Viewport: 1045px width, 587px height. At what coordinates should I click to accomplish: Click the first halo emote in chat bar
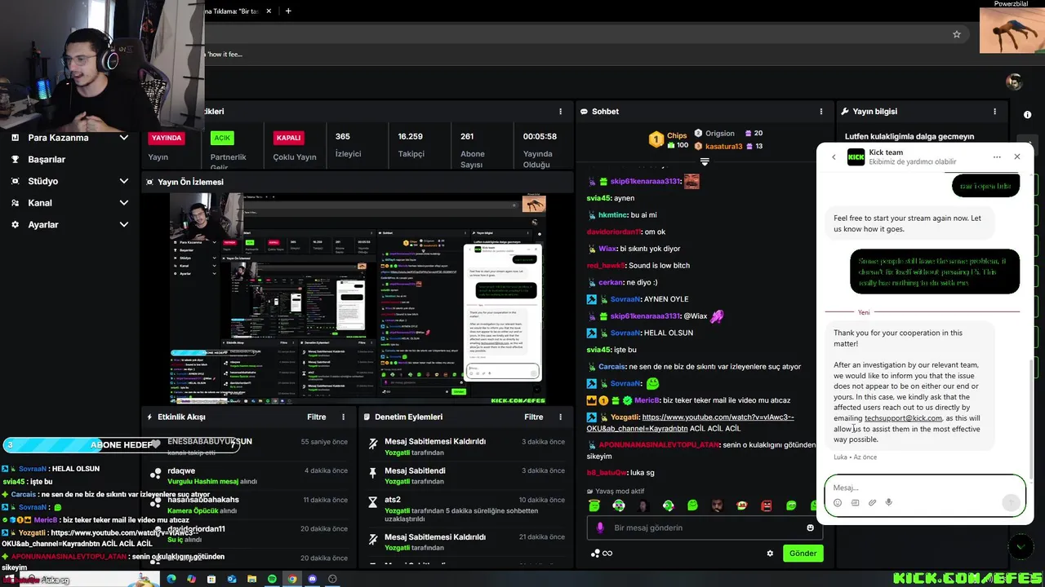click(x=594, y=505)
